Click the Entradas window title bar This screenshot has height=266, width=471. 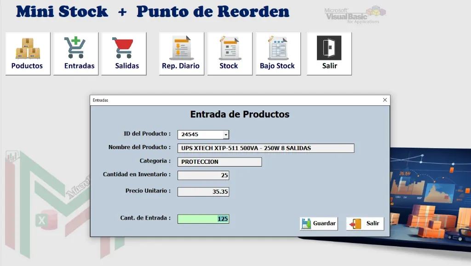pos(207,100)
